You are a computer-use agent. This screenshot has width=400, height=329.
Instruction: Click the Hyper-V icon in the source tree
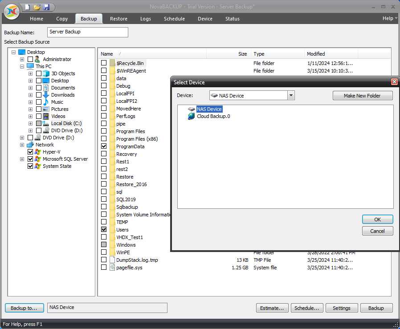[x=37, y=152]
